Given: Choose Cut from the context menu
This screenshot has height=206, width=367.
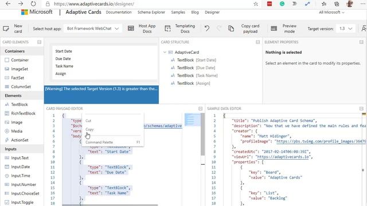Looking at the screenshot, I should 113,121.
